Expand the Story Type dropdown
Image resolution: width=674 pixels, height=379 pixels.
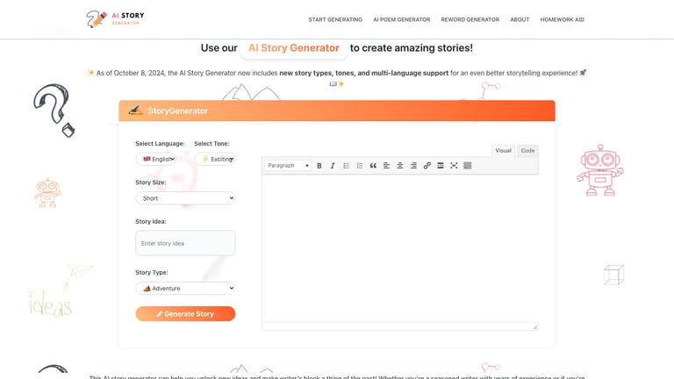click(185, 289)
